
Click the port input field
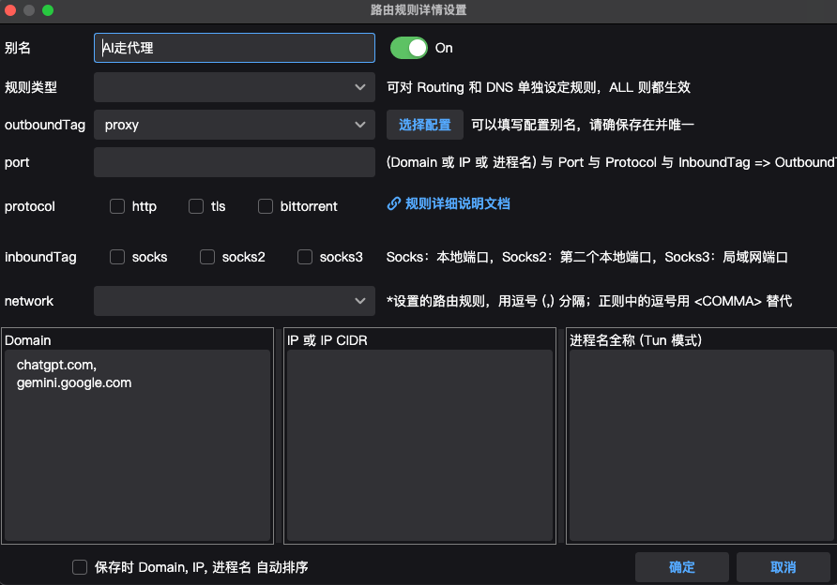click(234, 162)
